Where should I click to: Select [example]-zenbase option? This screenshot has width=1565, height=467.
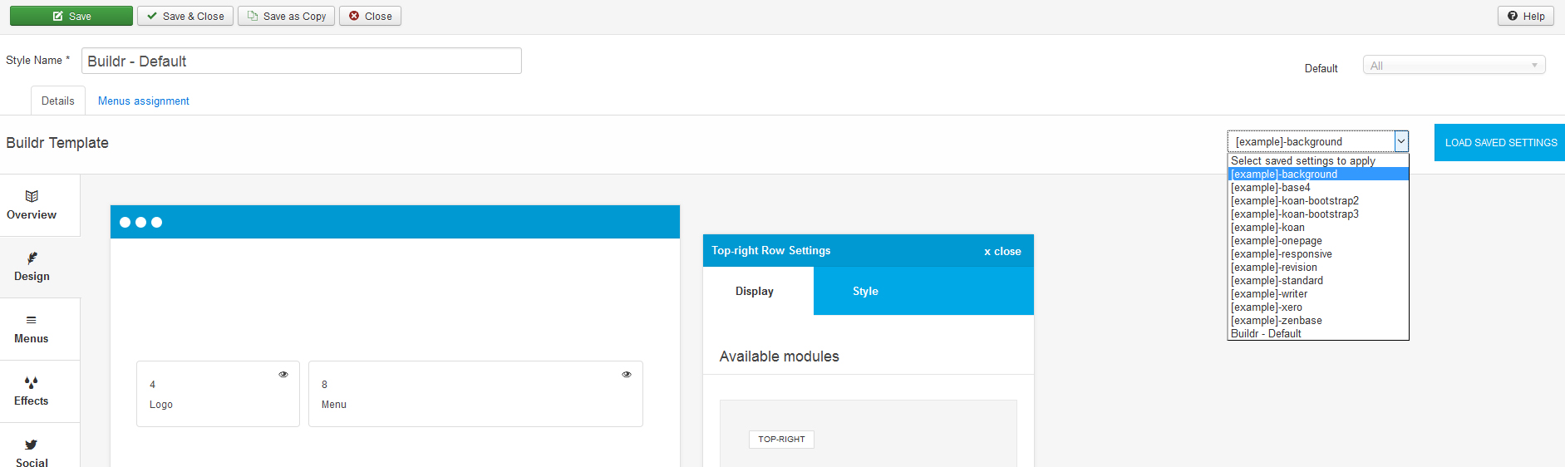tap(1318, 321)
